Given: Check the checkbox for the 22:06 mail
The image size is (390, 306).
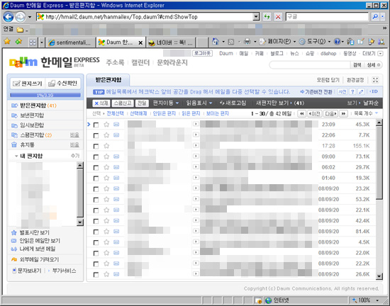Looking at the screenshot, I should [96, 135].
